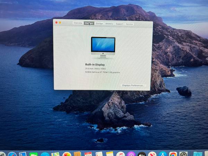Open the Support tab

pyautogui.click(x=120, y=24)
